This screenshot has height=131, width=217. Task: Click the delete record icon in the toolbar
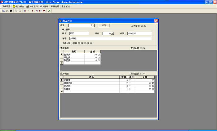pyautogui.click(x=44, y=11)
